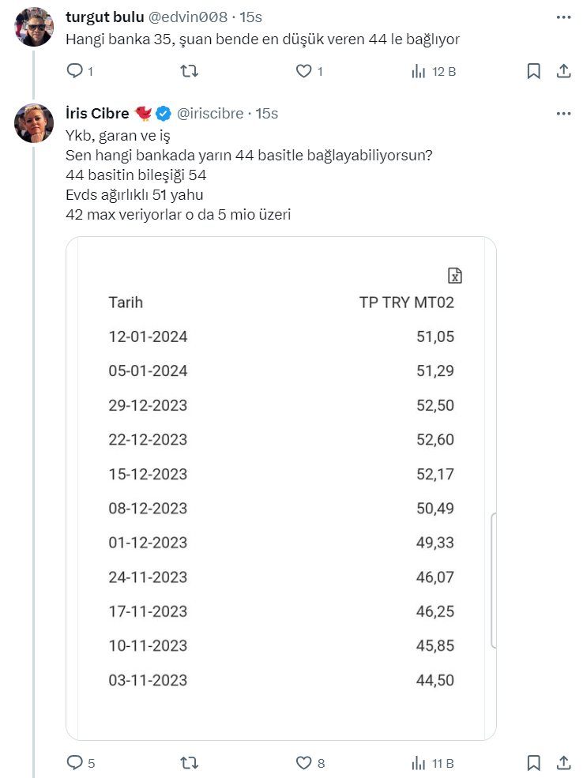View analytics on İris Cibre's tweet
583x778 pixels.
click(419, 763)
